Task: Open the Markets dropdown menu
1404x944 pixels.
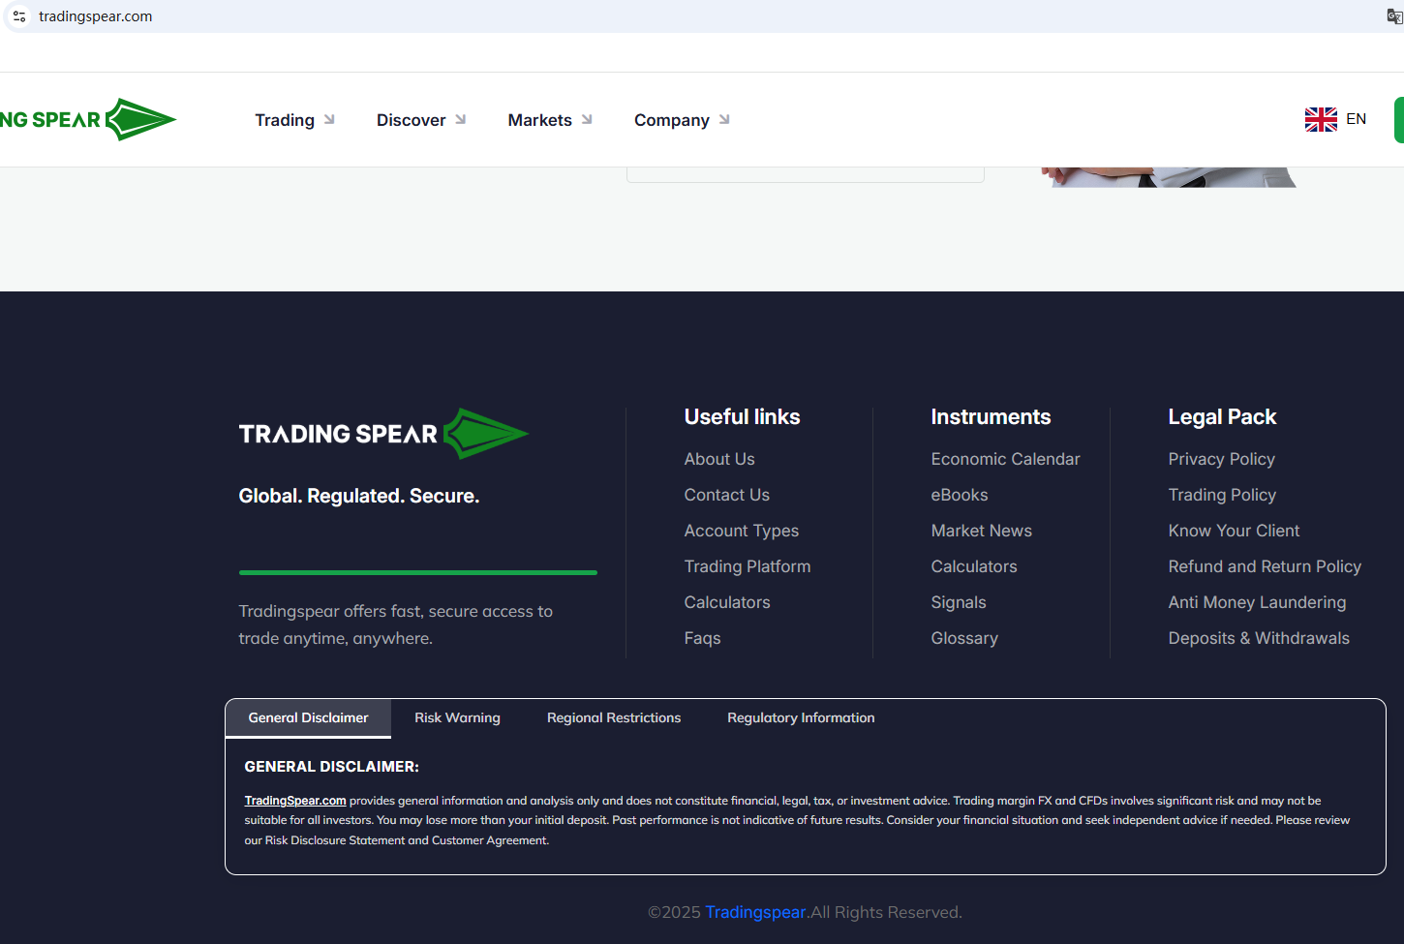Action: pos(549,120)
